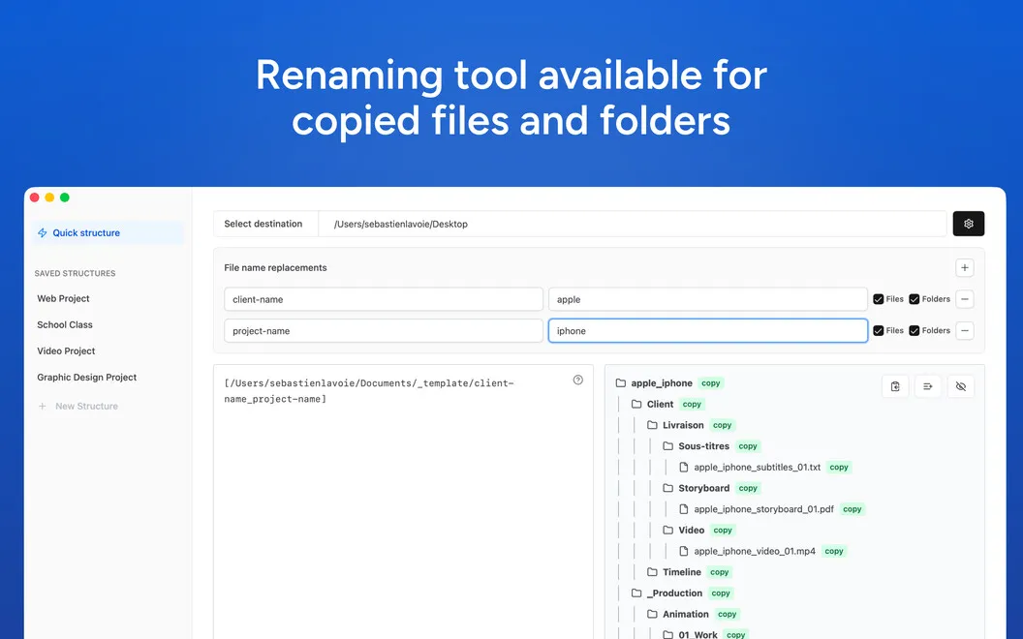Uncheck Files for the project-name row

(x=878, y=330)
